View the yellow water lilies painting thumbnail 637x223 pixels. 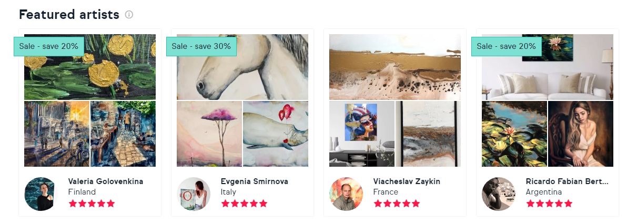click(x=90, y=67)
